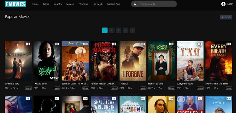
Task: Click the Twisted Sister title link
Action: tap(40, 84)
